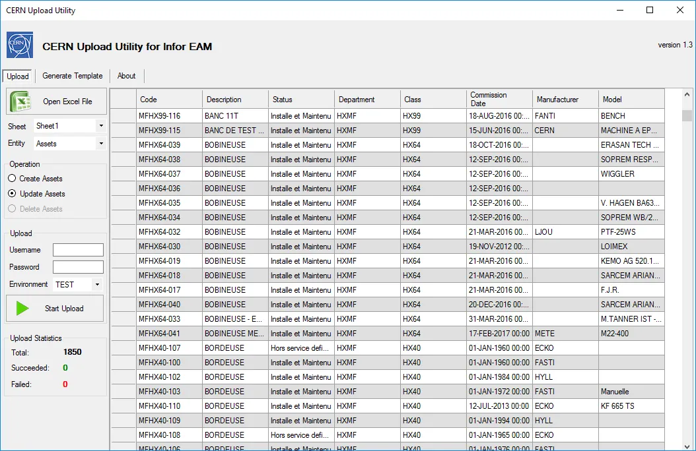Viewport: 696px width, 451px height.
Task: Select the cell MFHX99-115
Action: pyautogui.click(x=169, y=131)
